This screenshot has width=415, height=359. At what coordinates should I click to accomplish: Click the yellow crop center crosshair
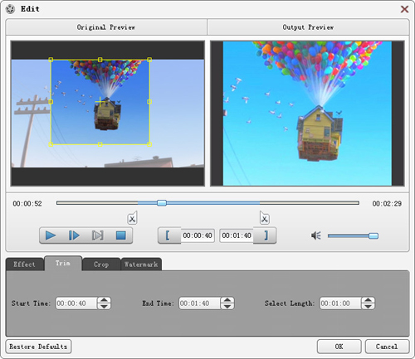tap(100, 102)
